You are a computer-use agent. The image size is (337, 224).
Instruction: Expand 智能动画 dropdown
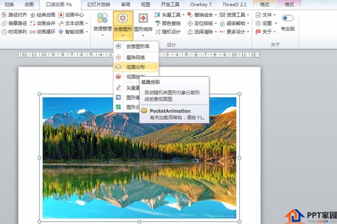pyautogui.click(x=87, y=32)
